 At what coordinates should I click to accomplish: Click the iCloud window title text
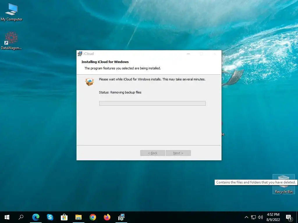[x=88, y=54]
